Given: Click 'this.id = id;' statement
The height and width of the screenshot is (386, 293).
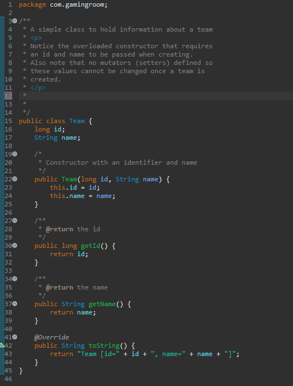Looking at the screenshot, I should point(75,187).
